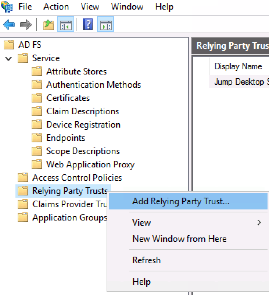This screenshot has width=269, height=295.
Task: Click the Up One Level folder icon
Action: point(49,25)
